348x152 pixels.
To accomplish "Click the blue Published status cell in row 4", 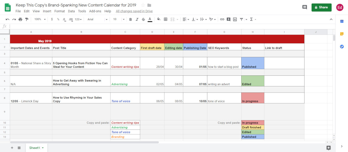I will point(253,63).
